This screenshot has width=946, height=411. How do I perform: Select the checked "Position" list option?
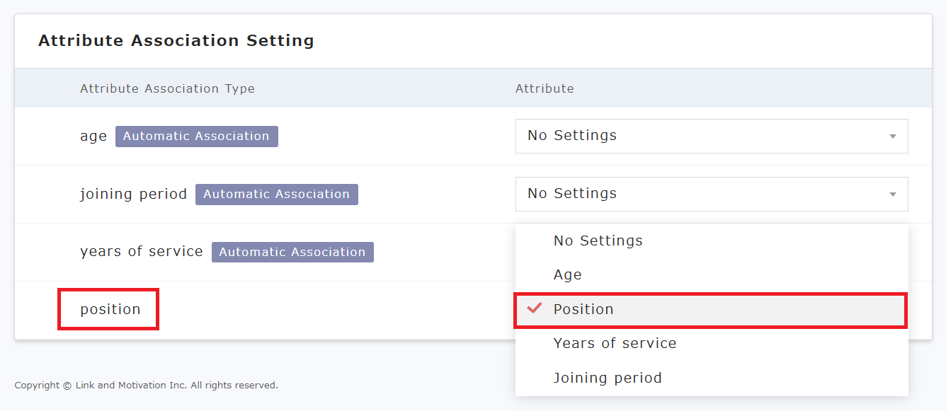(583, 309)
